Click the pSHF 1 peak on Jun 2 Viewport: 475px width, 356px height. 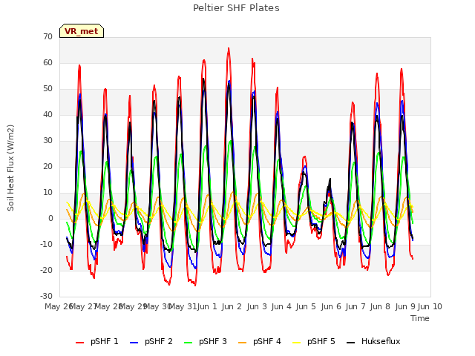pyautogui.click(x=229, y=48)
